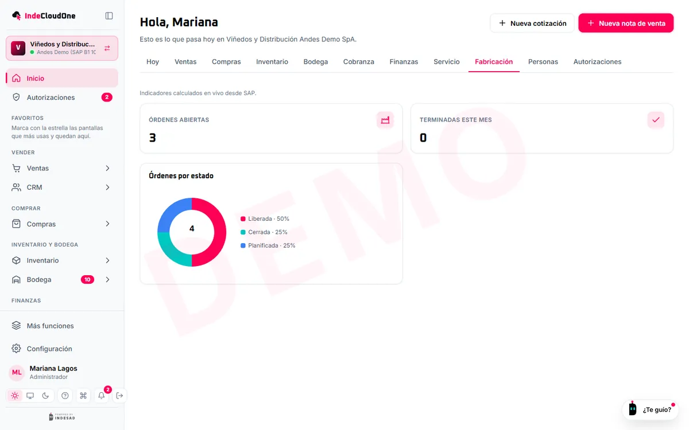
Task: Open Configuración in sidebar
Action: click(x=62, y=349)
